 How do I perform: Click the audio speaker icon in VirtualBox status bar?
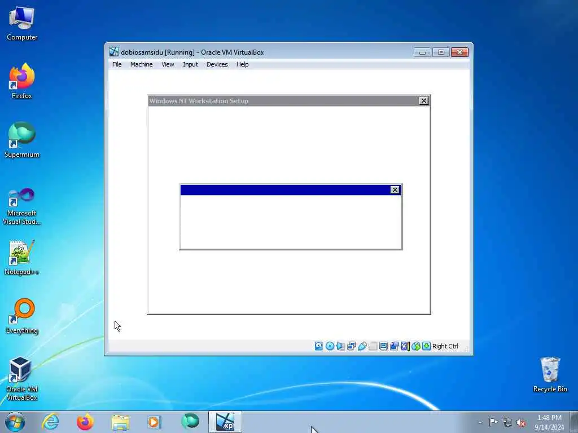point(340,346)
